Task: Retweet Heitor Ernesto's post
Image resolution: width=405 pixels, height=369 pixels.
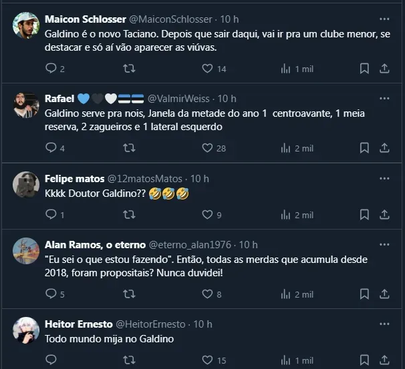Action: (x=130, y=361)
